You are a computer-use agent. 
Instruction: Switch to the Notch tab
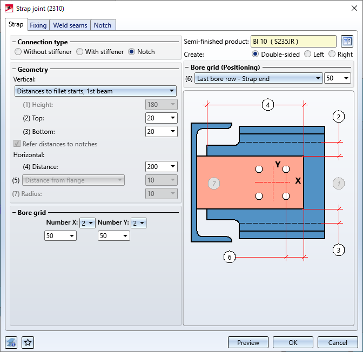click(103, 25)
